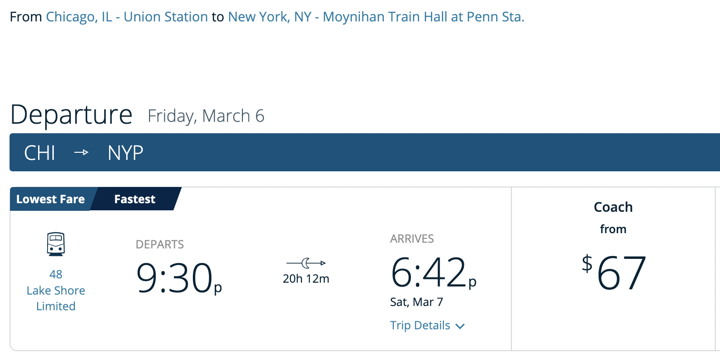Open the 48 Lake Shore Limited link
This screenshot has width=720, height=355.
pos(56,290)
